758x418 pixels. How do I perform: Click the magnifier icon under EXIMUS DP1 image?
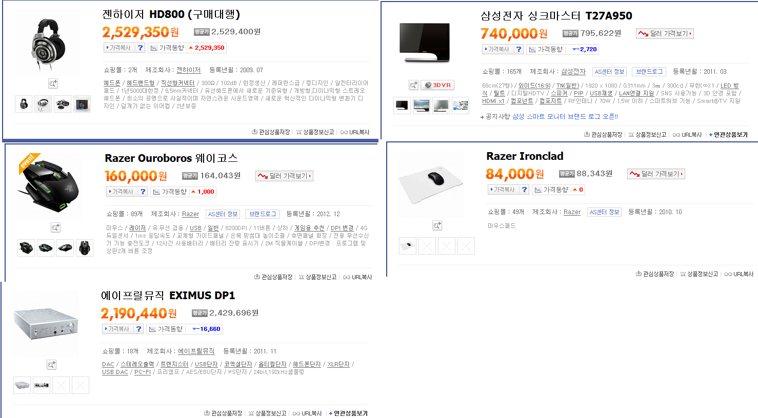(x=51, y=365)
